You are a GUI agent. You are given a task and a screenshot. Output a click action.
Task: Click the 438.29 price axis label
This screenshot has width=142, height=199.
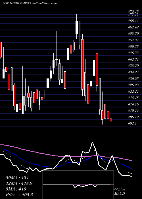[x=133, y=66]
